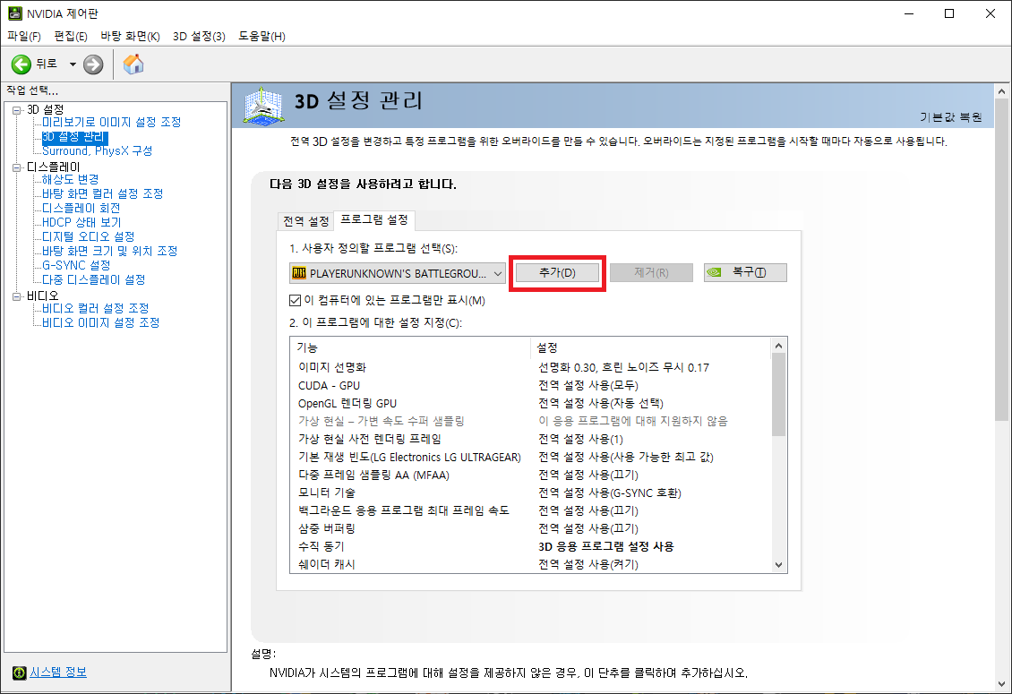Click the 기본값 복원 link
The image size is (1012, 694).
point(951,116)
